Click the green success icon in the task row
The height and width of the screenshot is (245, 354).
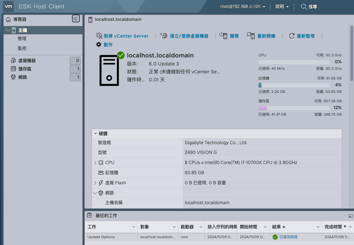coord(275,237)
